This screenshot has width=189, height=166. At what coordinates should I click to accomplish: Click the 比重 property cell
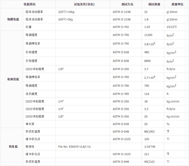tap(28, 27)
